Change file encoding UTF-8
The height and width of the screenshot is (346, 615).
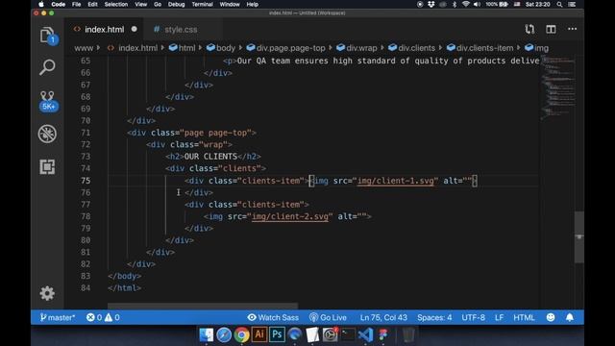[473, 317]
